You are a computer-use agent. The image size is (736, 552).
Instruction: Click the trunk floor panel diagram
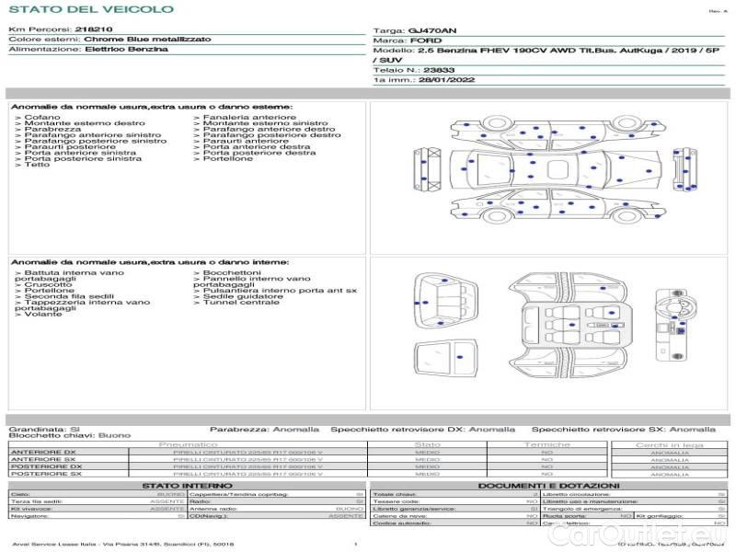(445, 359)
